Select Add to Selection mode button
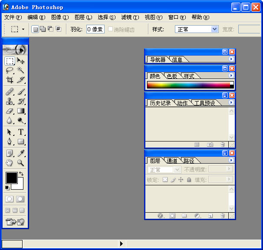This screenshot has height=250, width=263. 43,29
